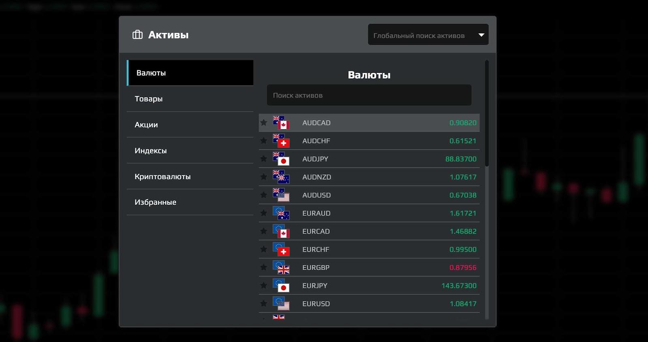Click the EURUSD flag pair icon
The image size is (648, 342).
click(281, 304)
